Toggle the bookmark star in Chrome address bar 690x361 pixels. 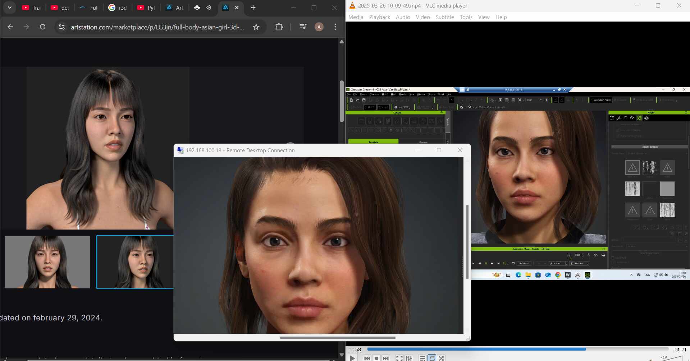click(x=256, y=27)
